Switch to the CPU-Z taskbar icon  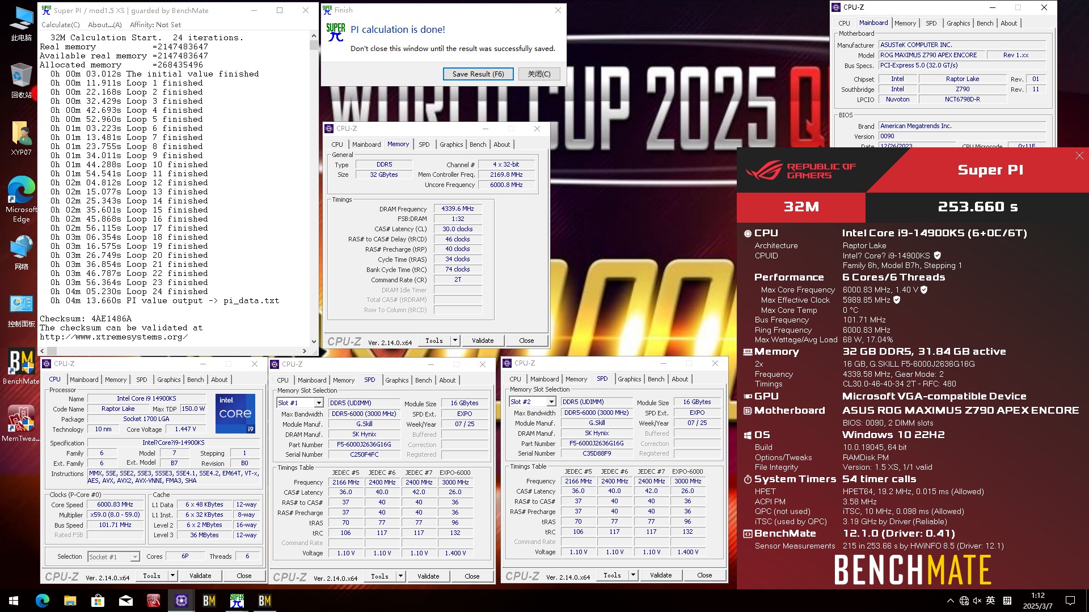pos(181,601)
